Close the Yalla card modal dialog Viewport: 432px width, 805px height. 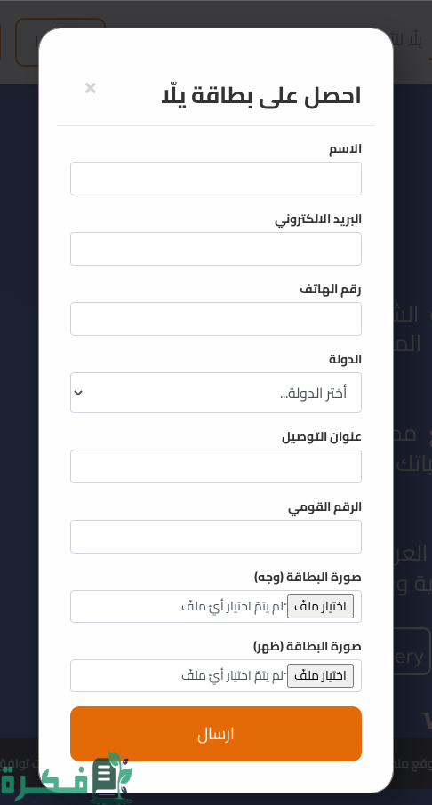pyautogui.click(x=91, y=88)
